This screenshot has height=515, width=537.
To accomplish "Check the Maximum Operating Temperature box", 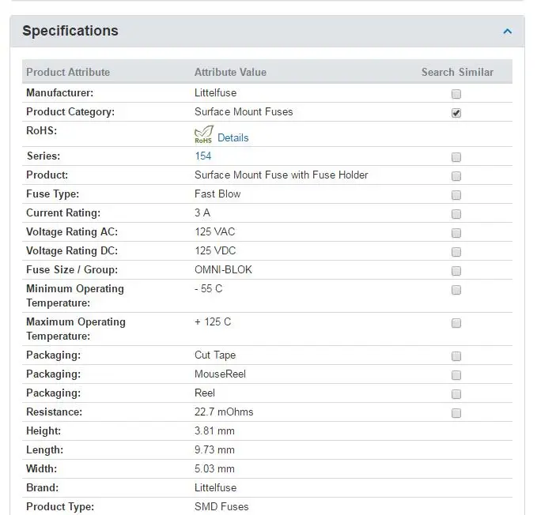I will [456, 323].
